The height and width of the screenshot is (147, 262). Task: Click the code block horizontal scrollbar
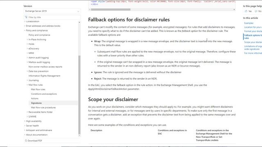pos(111,9)
